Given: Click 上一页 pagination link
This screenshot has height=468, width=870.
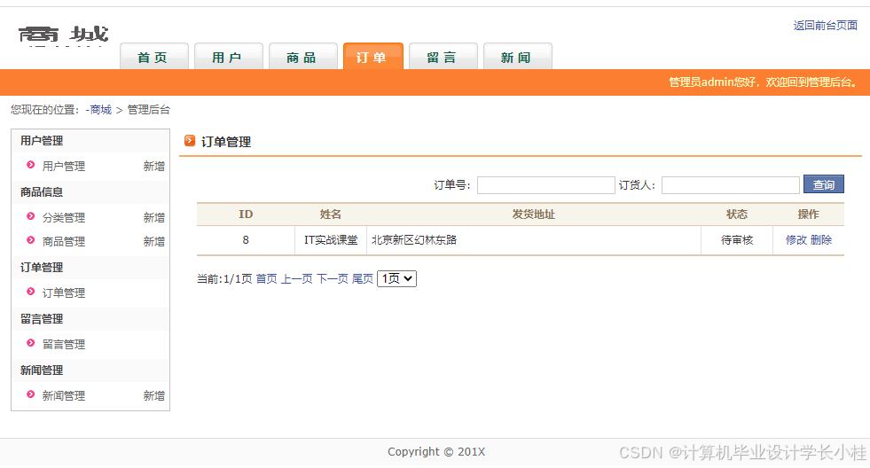Looking at the screenshot, I should point(296,279).
